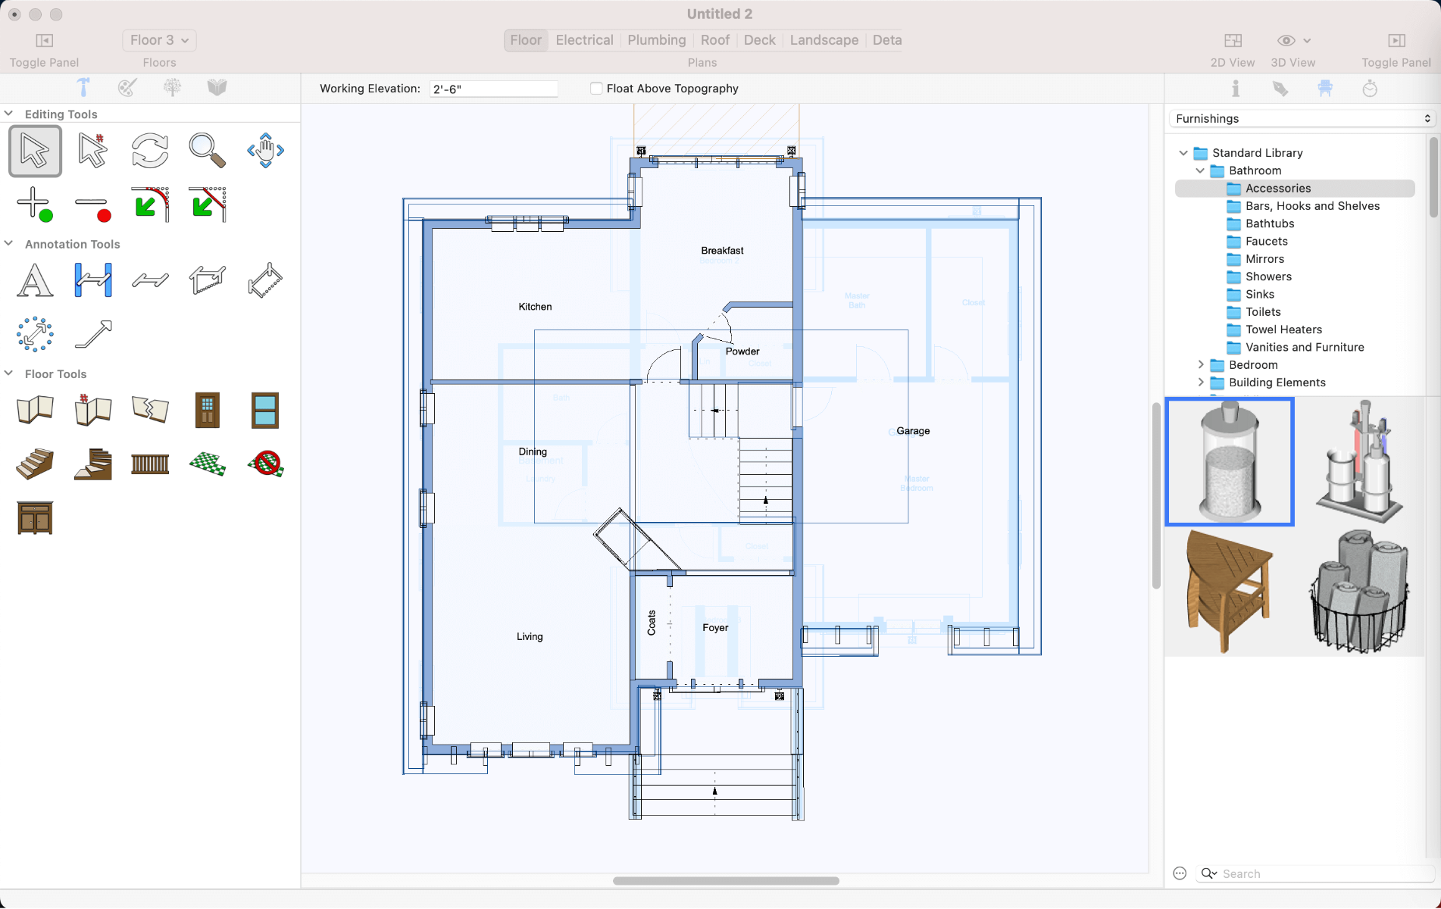The height and width of the screenshot is (909, 1441).
Task: Select the Door tool
Action: 207,411
